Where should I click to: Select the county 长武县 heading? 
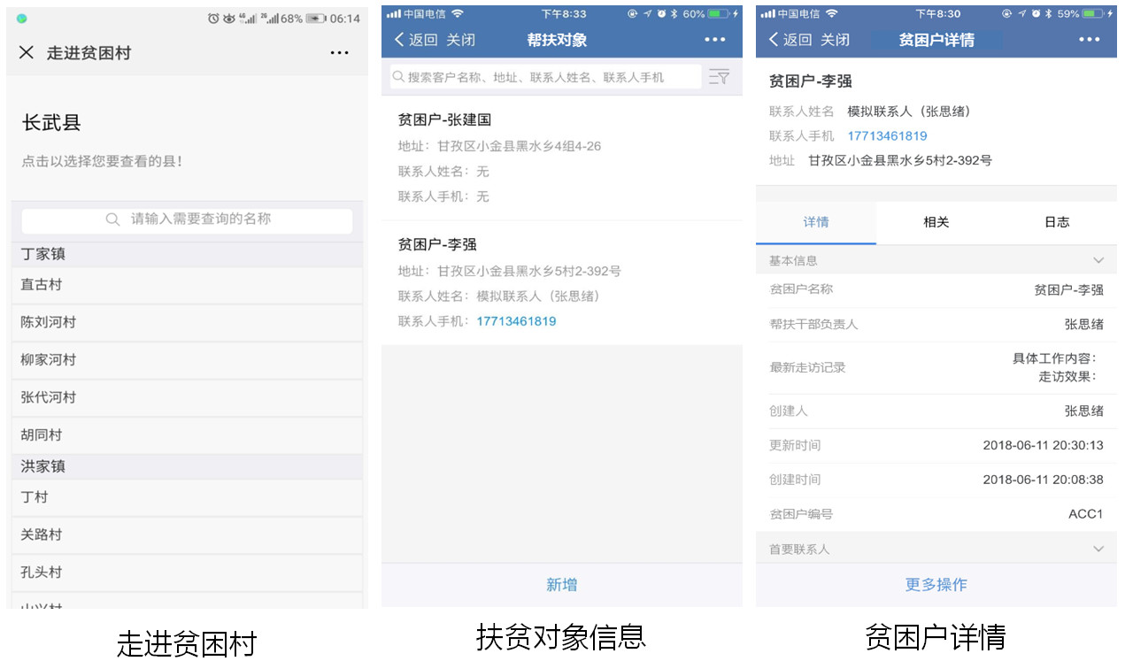51,123
